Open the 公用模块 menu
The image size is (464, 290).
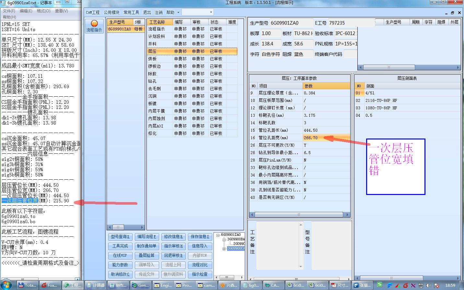[111, 12]
